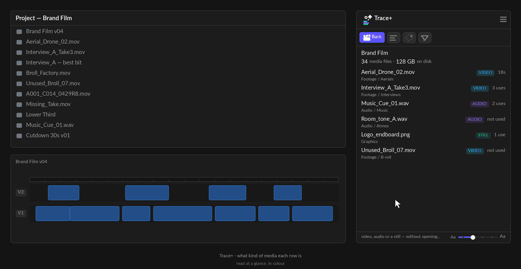The image size is (521, 269).
Task: Open the list view lines icon
Action: tap(393, 38)
